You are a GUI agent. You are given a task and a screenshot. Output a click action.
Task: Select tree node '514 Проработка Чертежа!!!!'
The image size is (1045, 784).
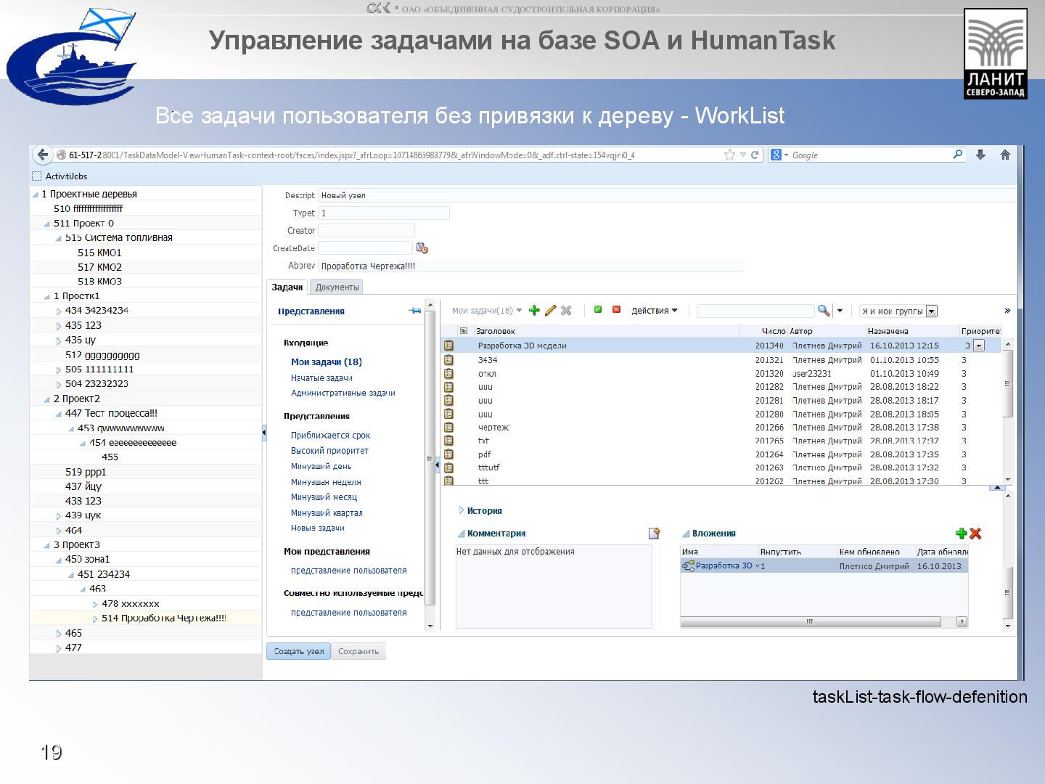(163, 618)
